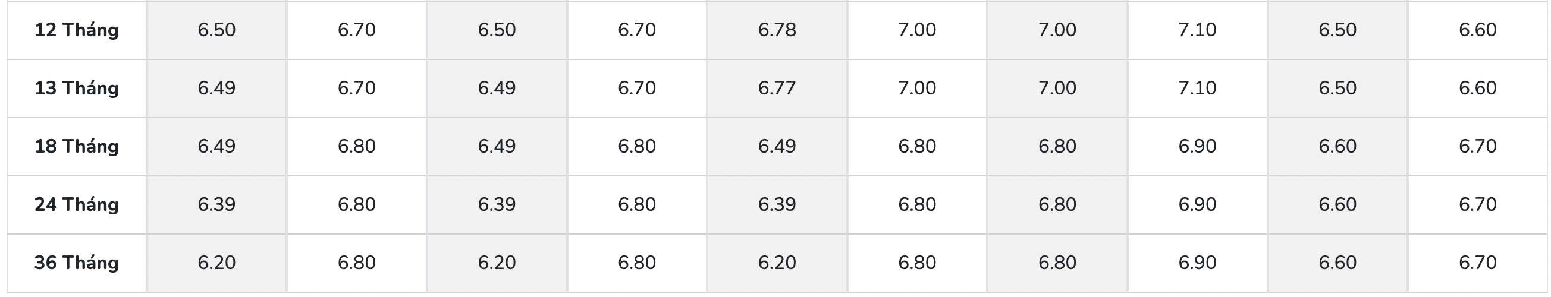
Task: Select the 13 Tháng row label
Action: tap(77, 88)
